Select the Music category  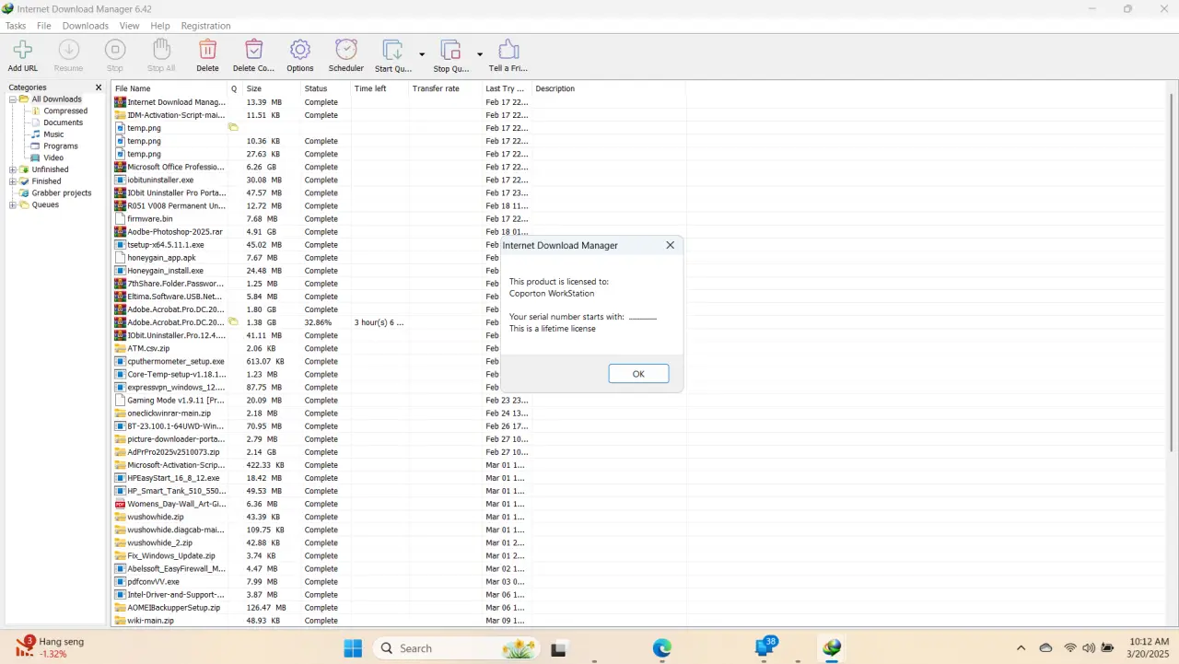(53, 134)
